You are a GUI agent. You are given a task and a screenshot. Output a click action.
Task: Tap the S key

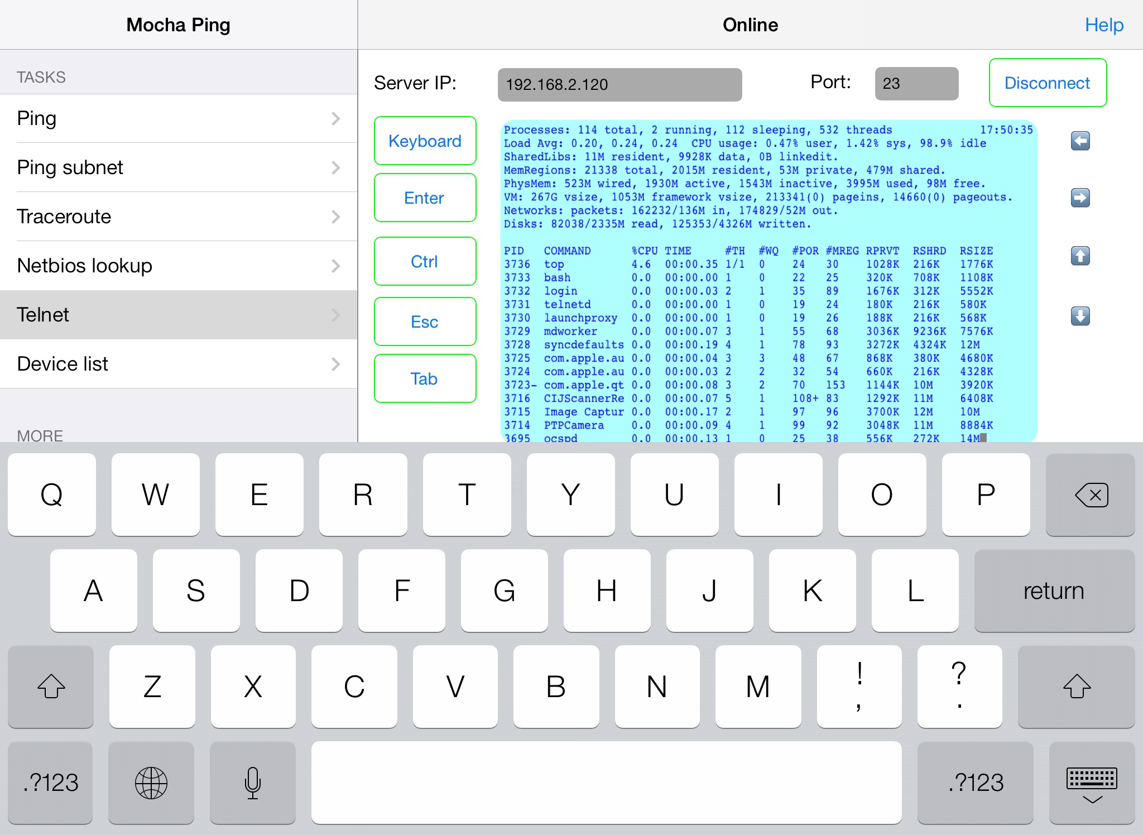click(x=196, y=591)
